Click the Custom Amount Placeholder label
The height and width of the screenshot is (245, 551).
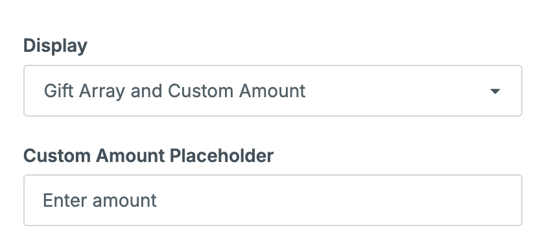148,156
